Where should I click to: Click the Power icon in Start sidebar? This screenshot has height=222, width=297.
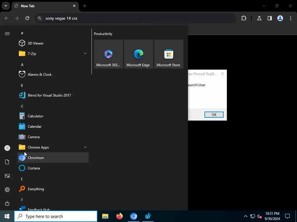(7, 203)
